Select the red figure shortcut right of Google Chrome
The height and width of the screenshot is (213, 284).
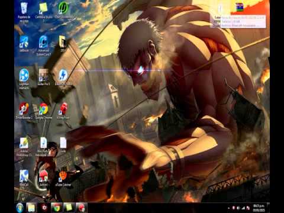coord(63,111)
